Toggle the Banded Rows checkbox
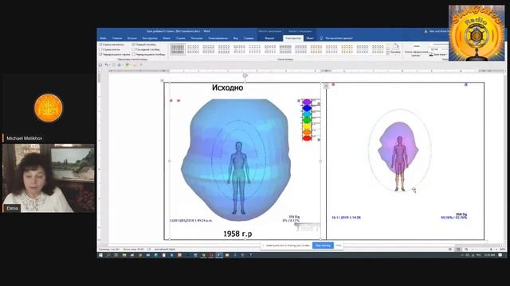The width and height of the screenshot is (510, 286). tap(100, 55)
